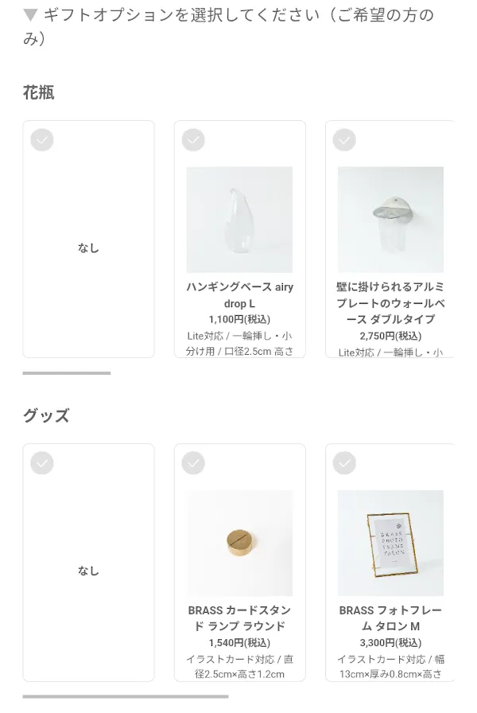This screenshot has height=713, width=477.
Task: Tick the BRASS カードスタンド check circle
Action: [193, 463]
